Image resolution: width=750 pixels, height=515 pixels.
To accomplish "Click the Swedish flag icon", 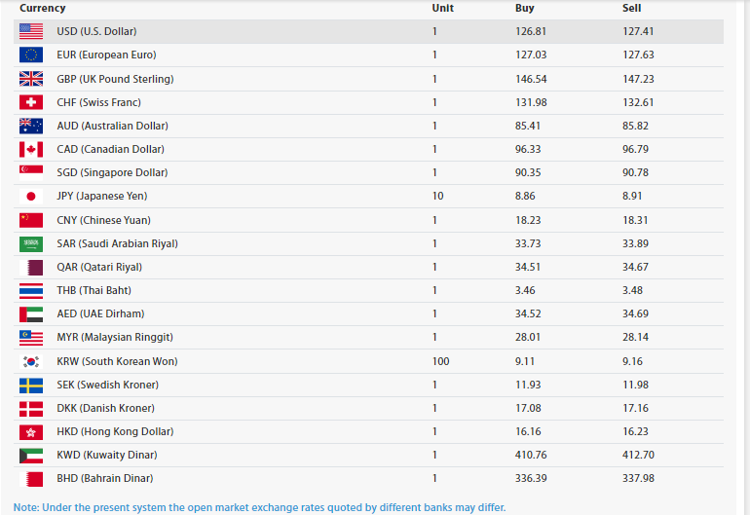I will coord(31,385).
